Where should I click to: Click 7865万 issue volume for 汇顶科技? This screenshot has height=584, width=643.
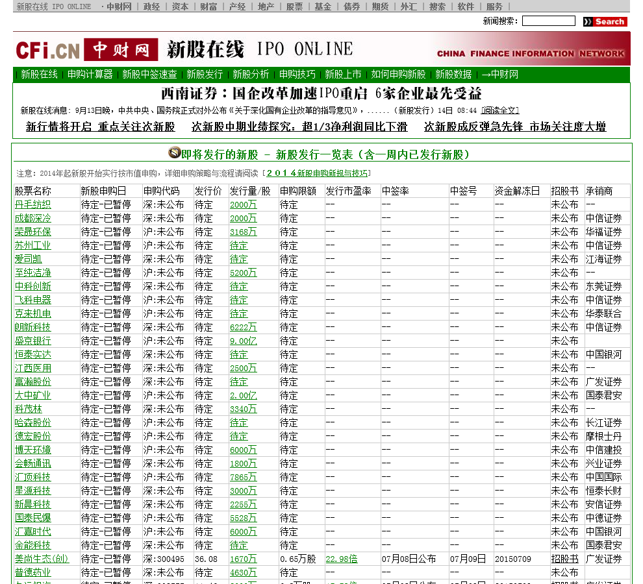[243, 477]
